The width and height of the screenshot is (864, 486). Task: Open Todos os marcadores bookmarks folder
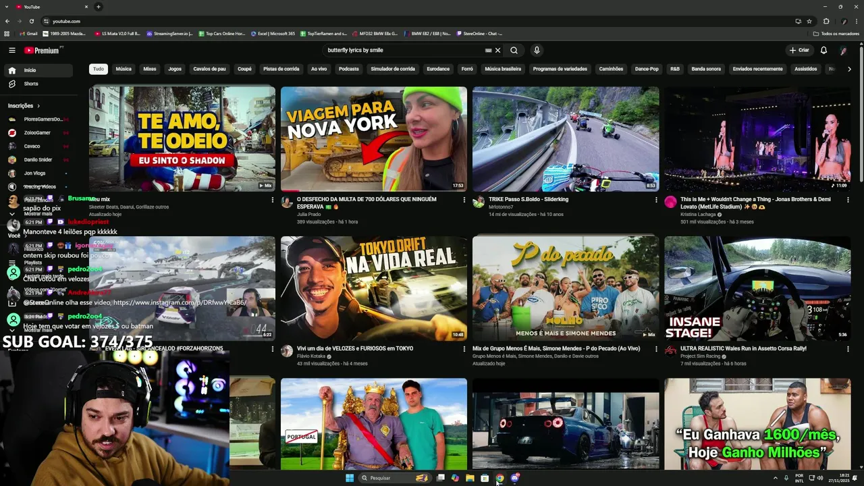(836, 33)
